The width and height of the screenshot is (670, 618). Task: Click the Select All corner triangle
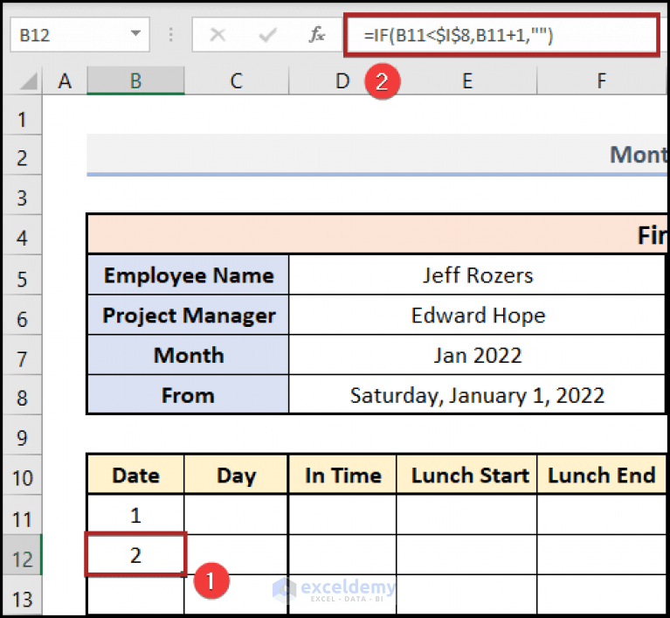click(29, 80)
